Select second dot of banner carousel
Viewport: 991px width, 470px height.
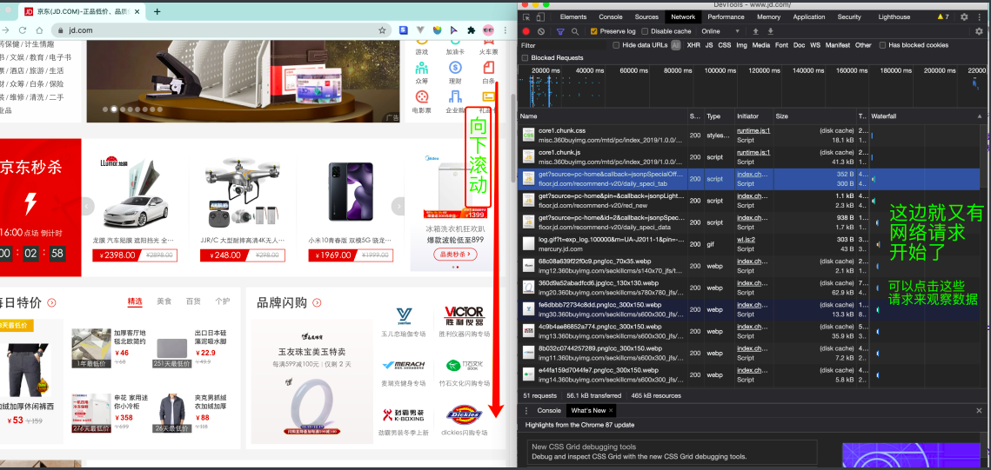(114, 109)
